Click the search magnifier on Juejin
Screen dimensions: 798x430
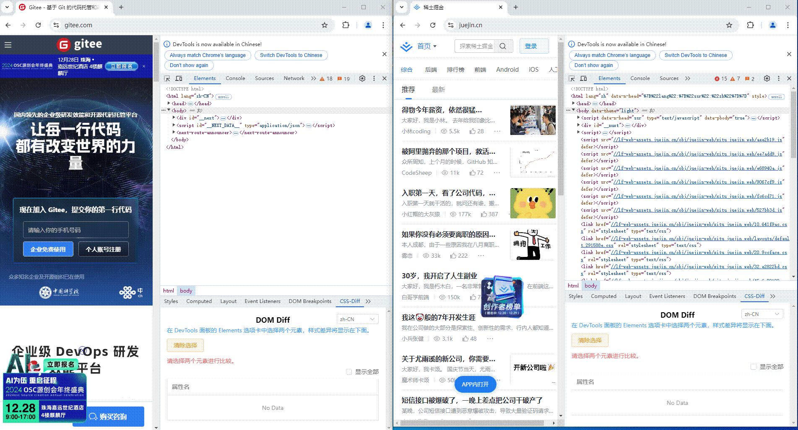click(503, 46)
